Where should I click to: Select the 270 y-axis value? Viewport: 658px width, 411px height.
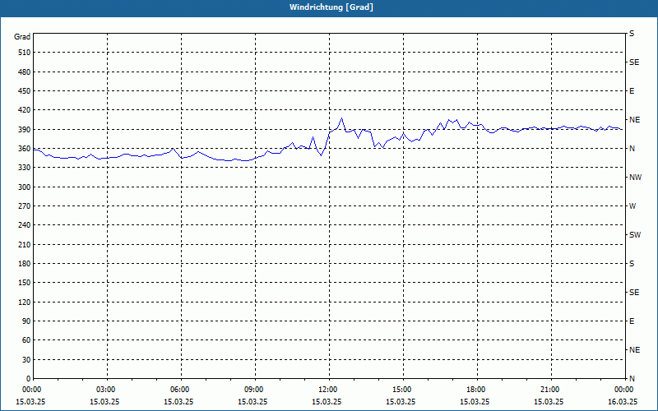pos(25,206)
